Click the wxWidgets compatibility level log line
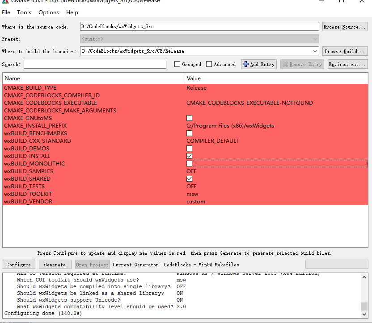This screenshot has height=323, width=372. [x=101, y=306]
